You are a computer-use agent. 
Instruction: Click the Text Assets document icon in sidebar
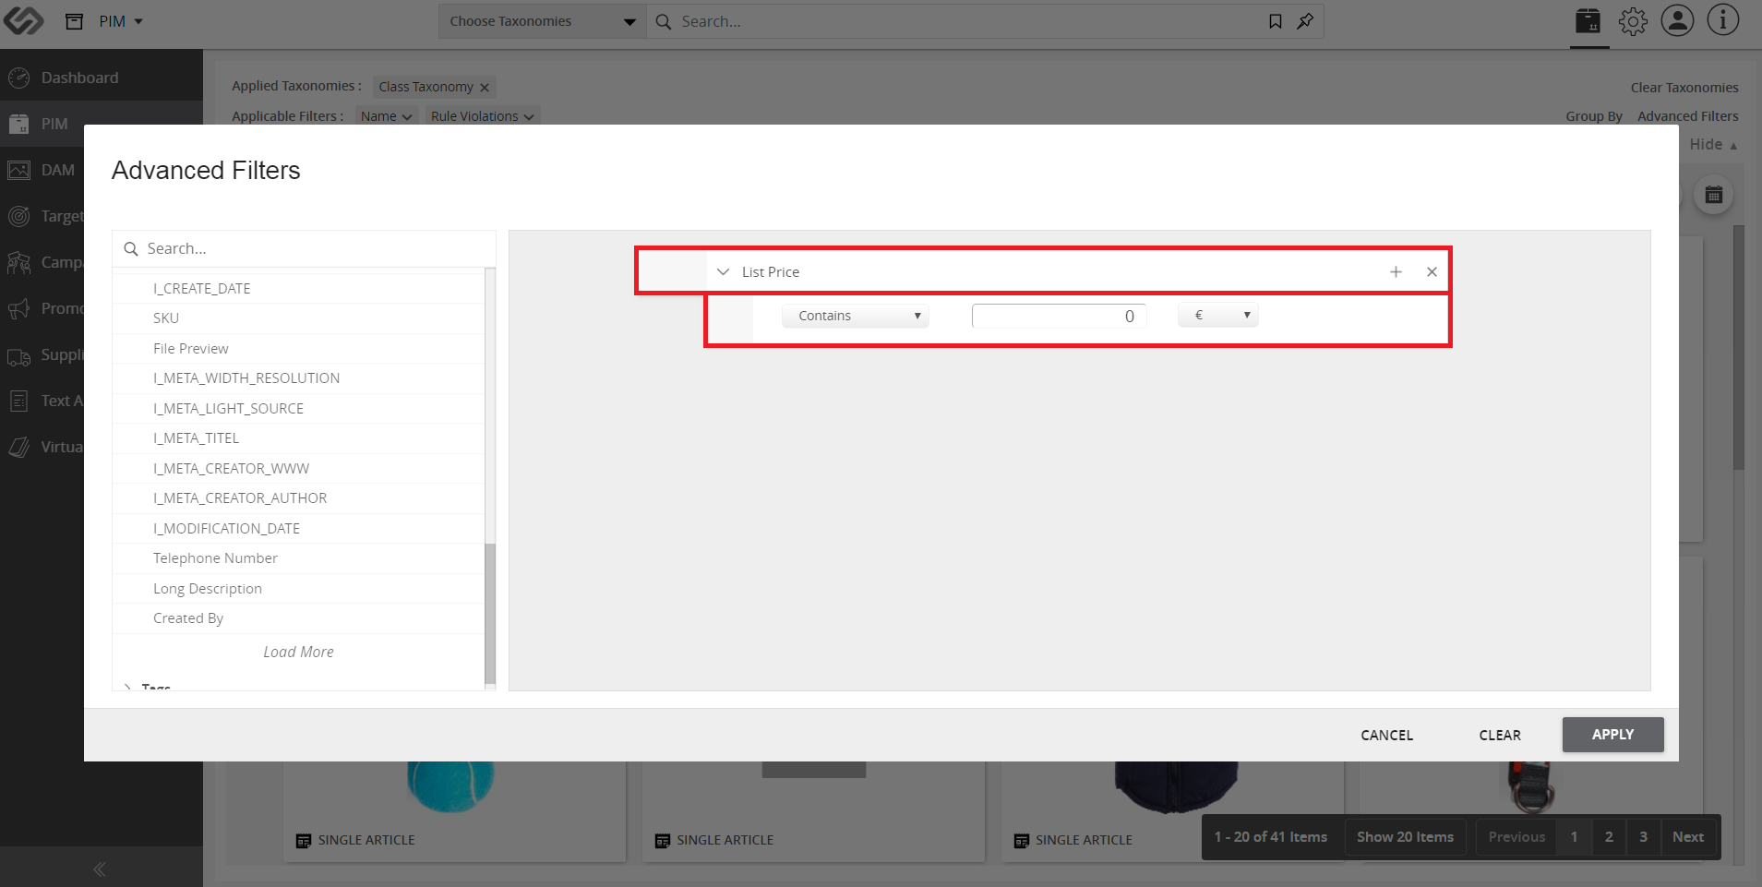[19, 401]
